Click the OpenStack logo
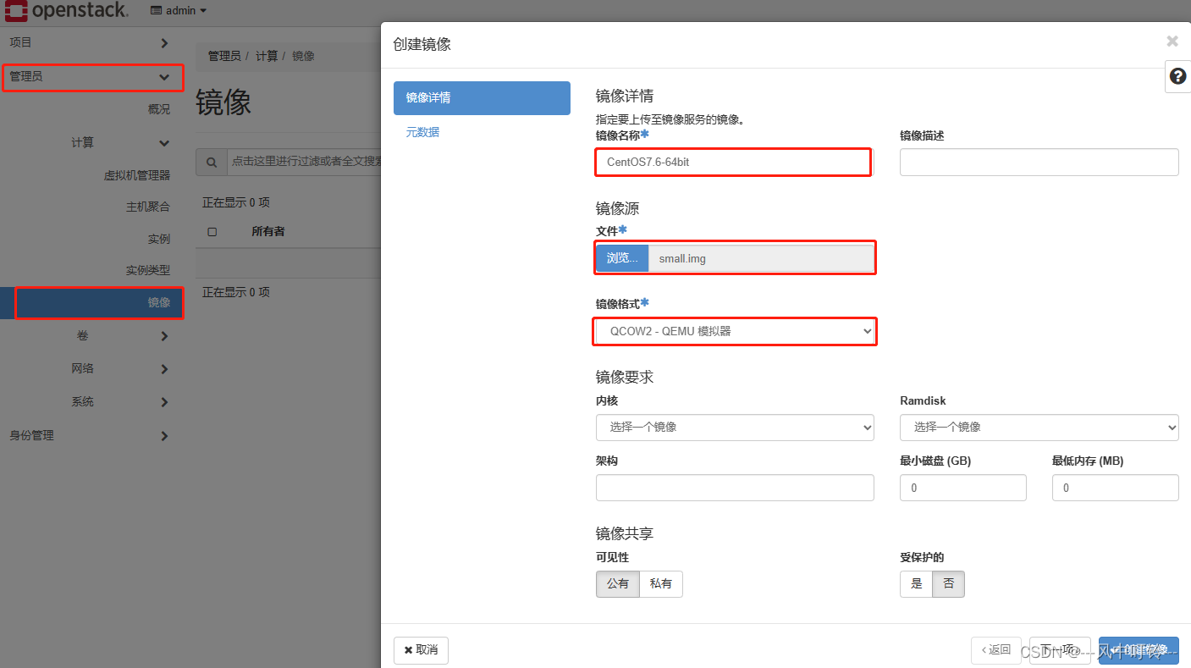1191x668 pixels. [66, 10]
